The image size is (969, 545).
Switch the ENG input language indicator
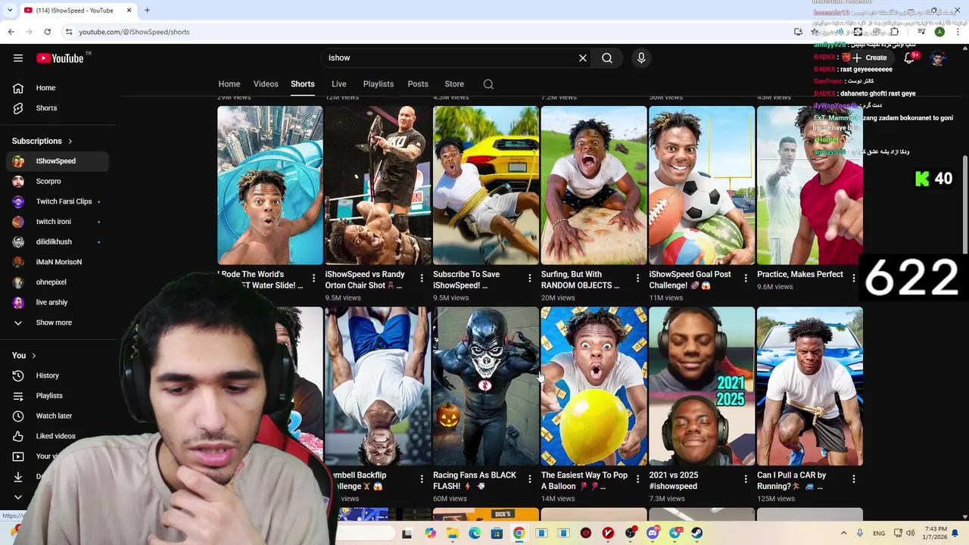point(879,534)
